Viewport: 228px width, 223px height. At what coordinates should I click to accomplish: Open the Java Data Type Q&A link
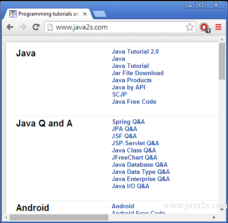[x=141, y=172]
